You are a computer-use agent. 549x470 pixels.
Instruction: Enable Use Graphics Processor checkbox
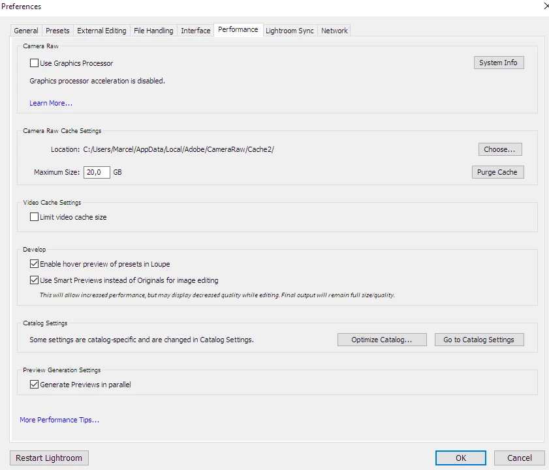click(x=34, y=63)
